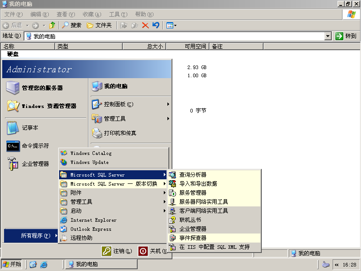This screenshot has width=361, height=271.
Task: Click the address field showing 我的电脑
Action: 175,36
